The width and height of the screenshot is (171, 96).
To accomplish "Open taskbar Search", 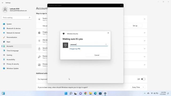I will [71, 93].
